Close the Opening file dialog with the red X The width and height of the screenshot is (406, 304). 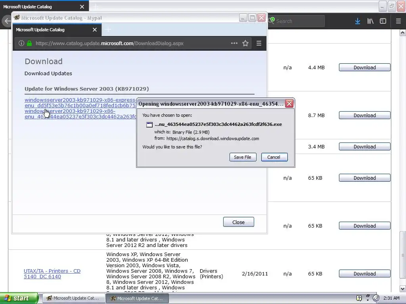[x=289, y=104]
